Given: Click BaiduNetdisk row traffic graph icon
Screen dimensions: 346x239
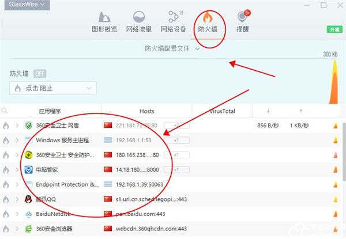Looking at the screenshot, I should tap(336, 214).
